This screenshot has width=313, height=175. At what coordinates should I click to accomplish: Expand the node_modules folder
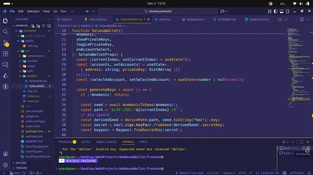coord(18,36)
